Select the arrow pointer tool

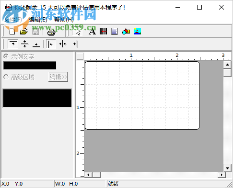pyautogui.click(x=78, y=32)
